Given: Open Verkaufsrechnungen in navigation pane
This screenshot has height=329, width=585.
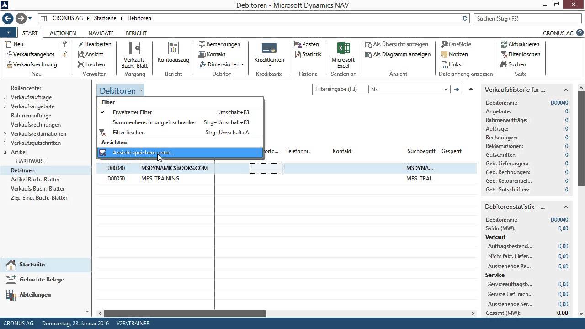Looking at the screenshot, I should click(x=36, y=125).
